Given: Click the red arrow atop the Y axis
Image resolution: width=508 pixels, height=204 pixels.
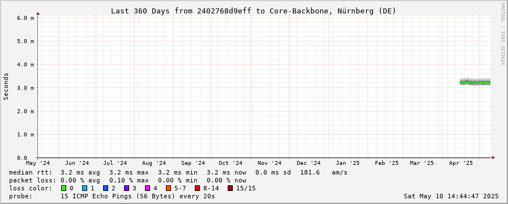Looking at the screenshot, I should pos(38,14).
